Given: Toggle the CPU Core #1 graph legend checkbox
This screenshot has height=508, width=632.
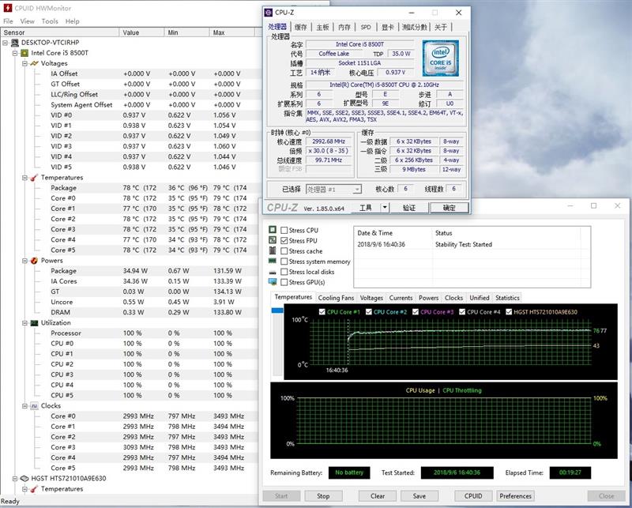Looking at the screenshot, I should tap(322, 312).
